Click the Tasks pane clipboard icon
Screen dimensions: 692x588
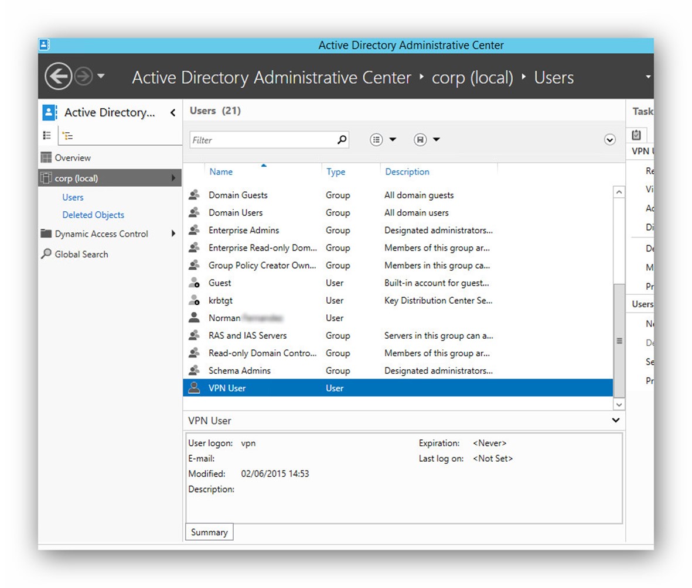(636, 135)
